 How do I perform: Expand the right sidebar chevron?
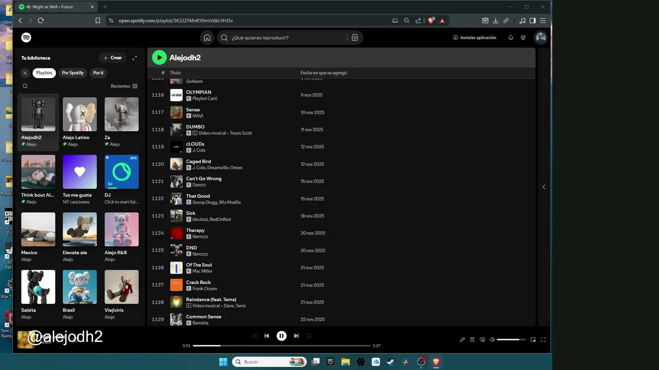tap(544, 187)
